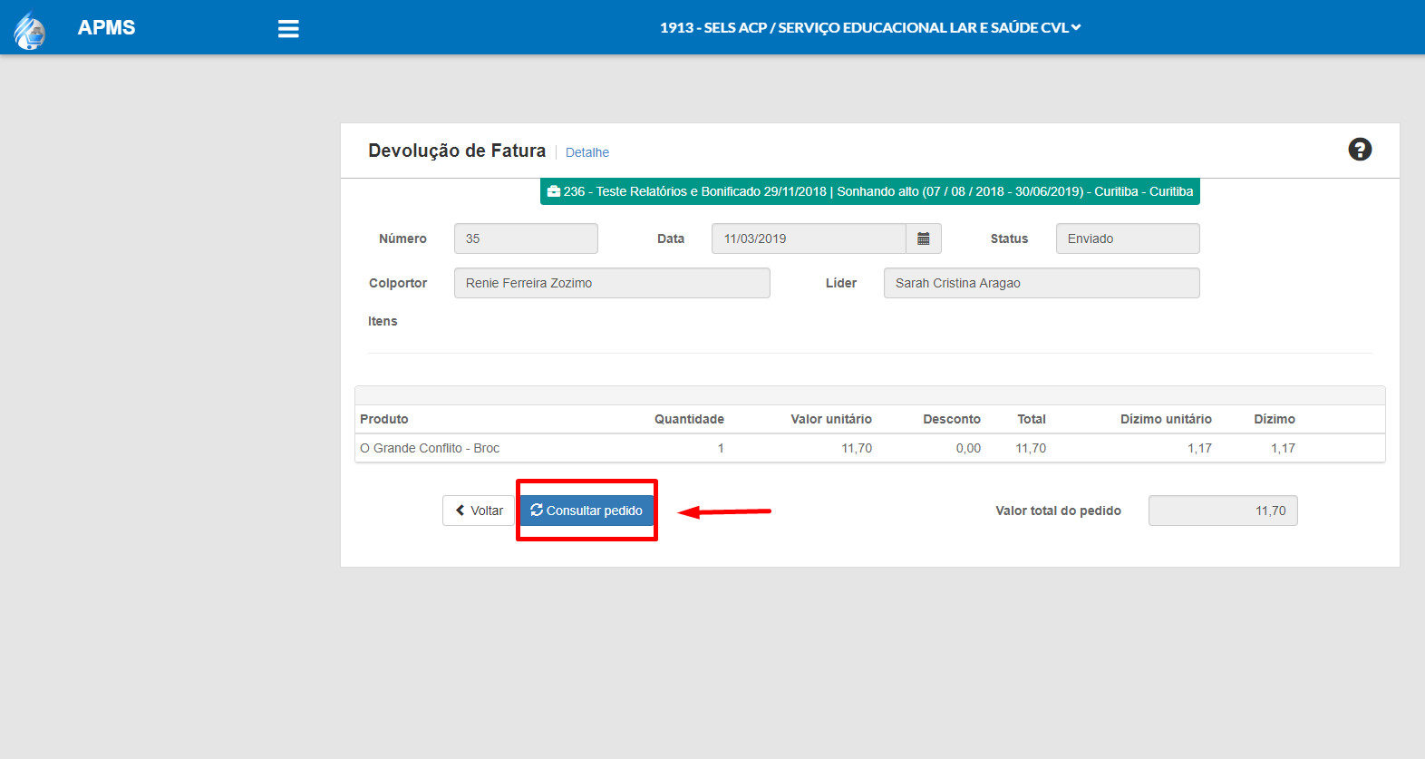This screenshot has height=759, width=1425.
Task: Click the Total column header
Action: pos(1032,419)
